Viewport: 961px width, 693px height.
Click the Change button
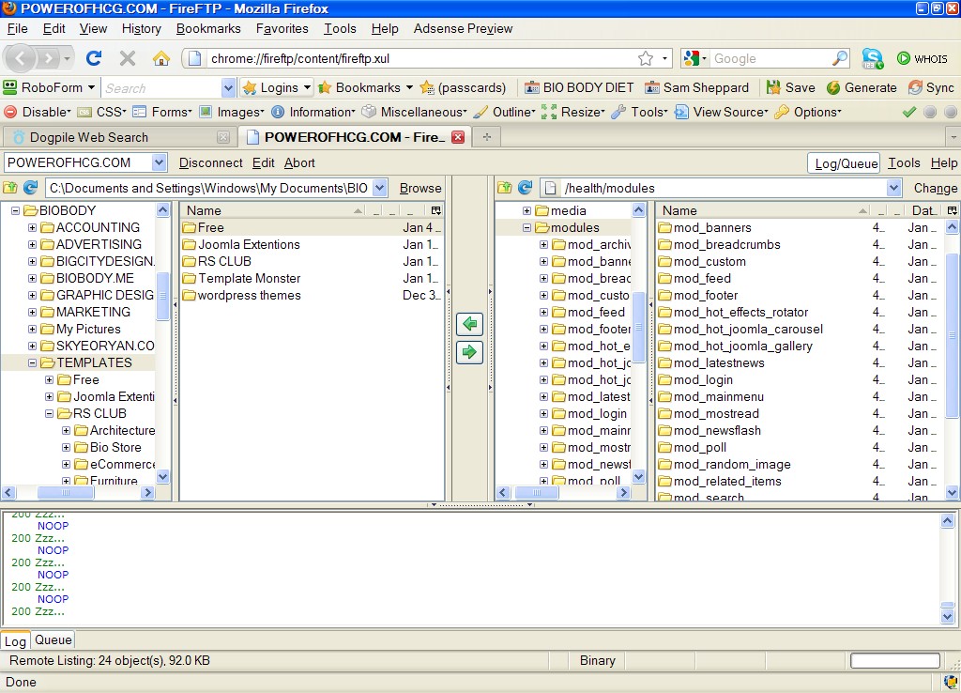point(936,188)
